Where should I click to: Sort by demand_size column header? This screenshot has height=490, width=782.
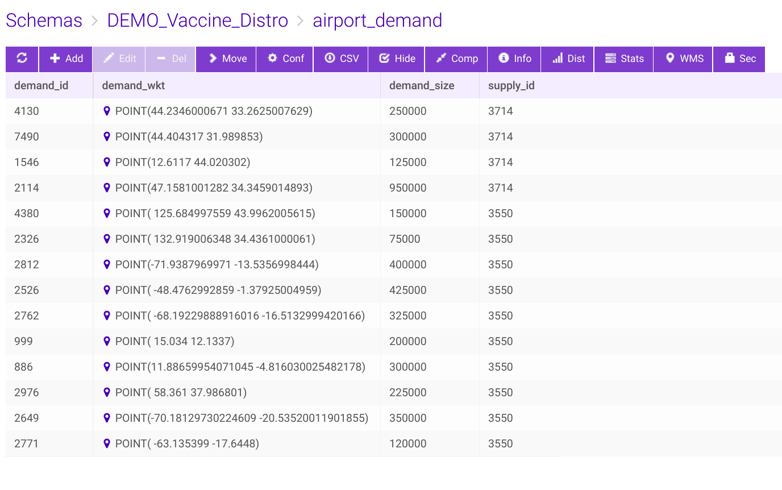click(x=422, y=86)
